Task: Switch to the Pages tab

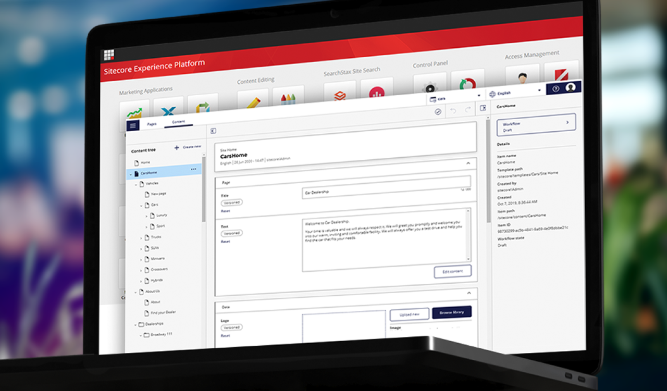Action: [x=152, y=124]
